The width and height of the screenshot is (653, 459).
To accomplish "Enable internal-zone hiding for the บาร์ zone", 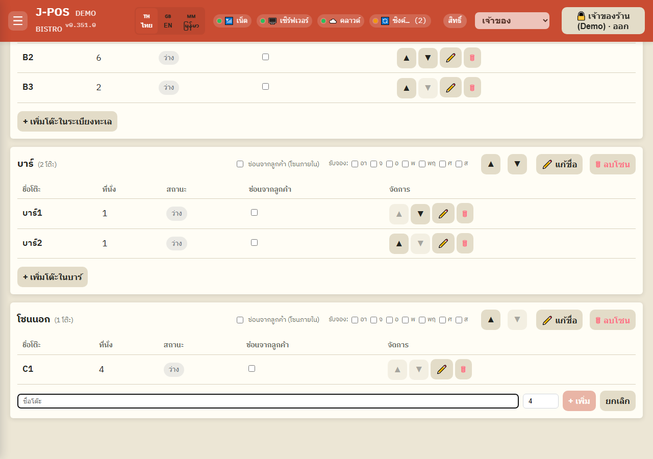I will 240,164.
